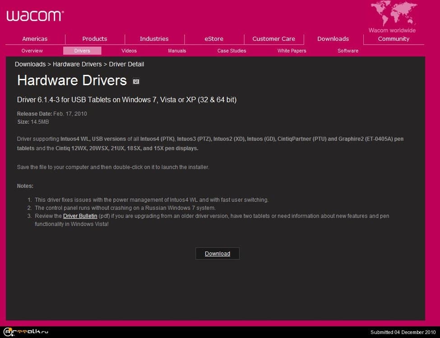The image size is (440, 338).
Task: Go to the eStore tab
Action: (x=214, y=39)
